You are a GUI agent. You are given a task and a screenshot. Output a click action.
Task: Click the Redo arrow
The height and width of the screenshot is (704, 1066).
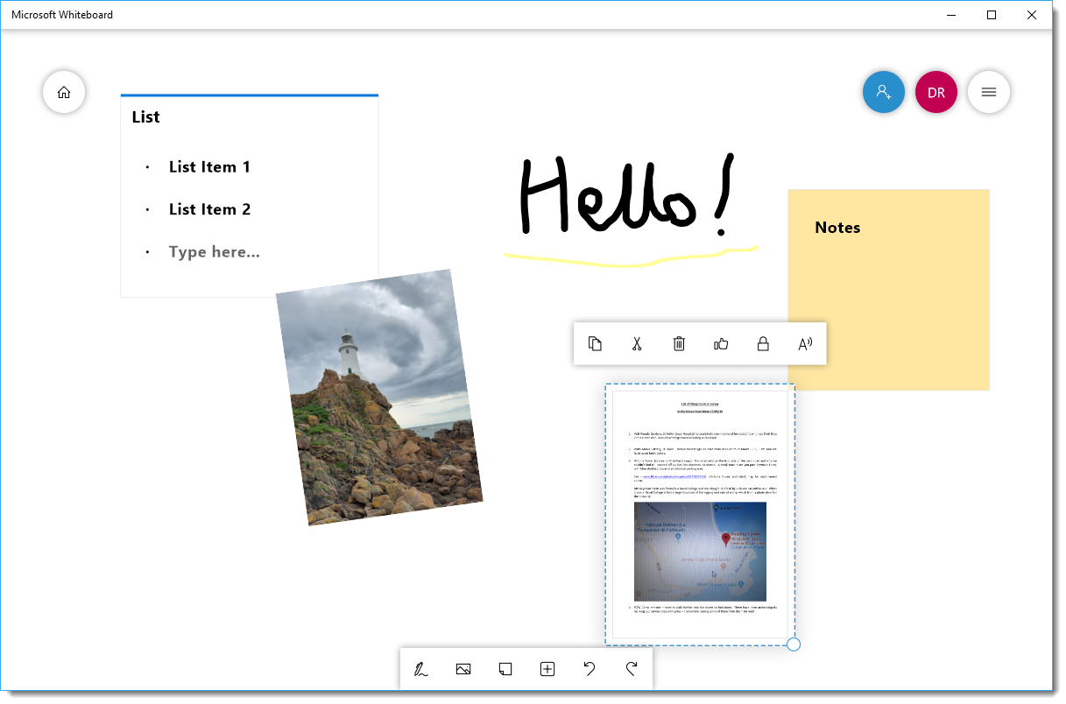[632, 670]
